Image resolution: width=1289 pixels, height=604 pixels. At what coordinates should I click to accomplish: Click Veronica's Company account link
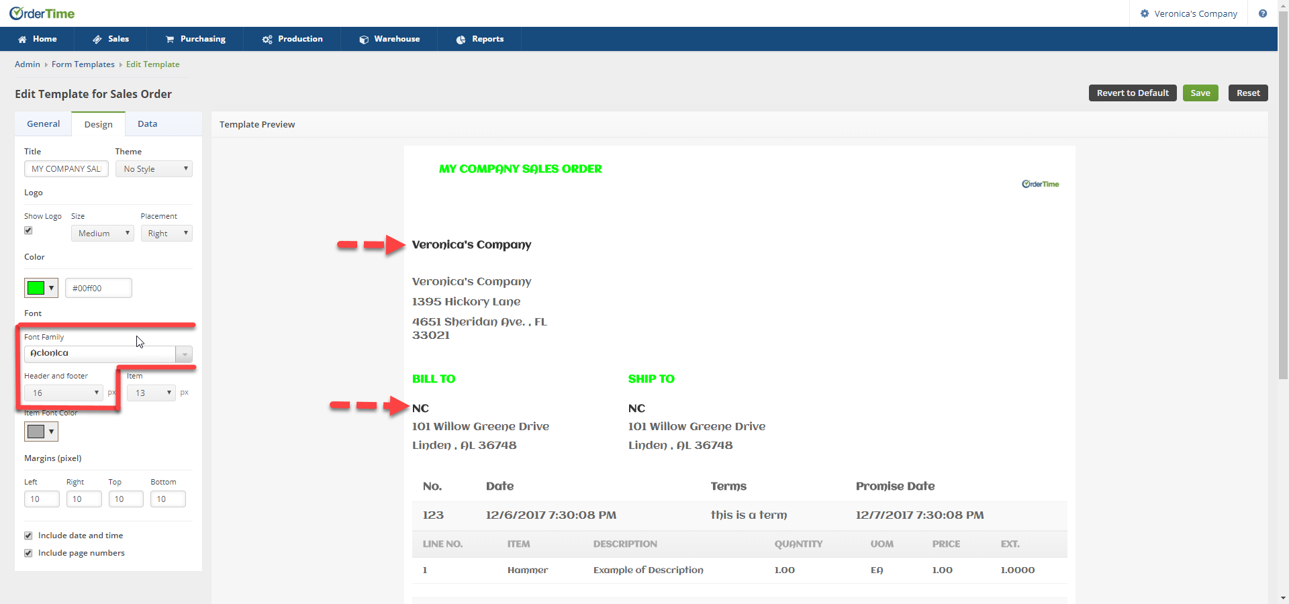point(1196,13)
